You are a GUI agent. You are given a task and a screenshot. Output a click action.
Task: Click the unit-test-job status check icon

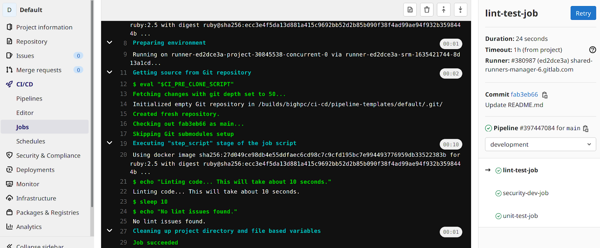click(x=498, y=216)
